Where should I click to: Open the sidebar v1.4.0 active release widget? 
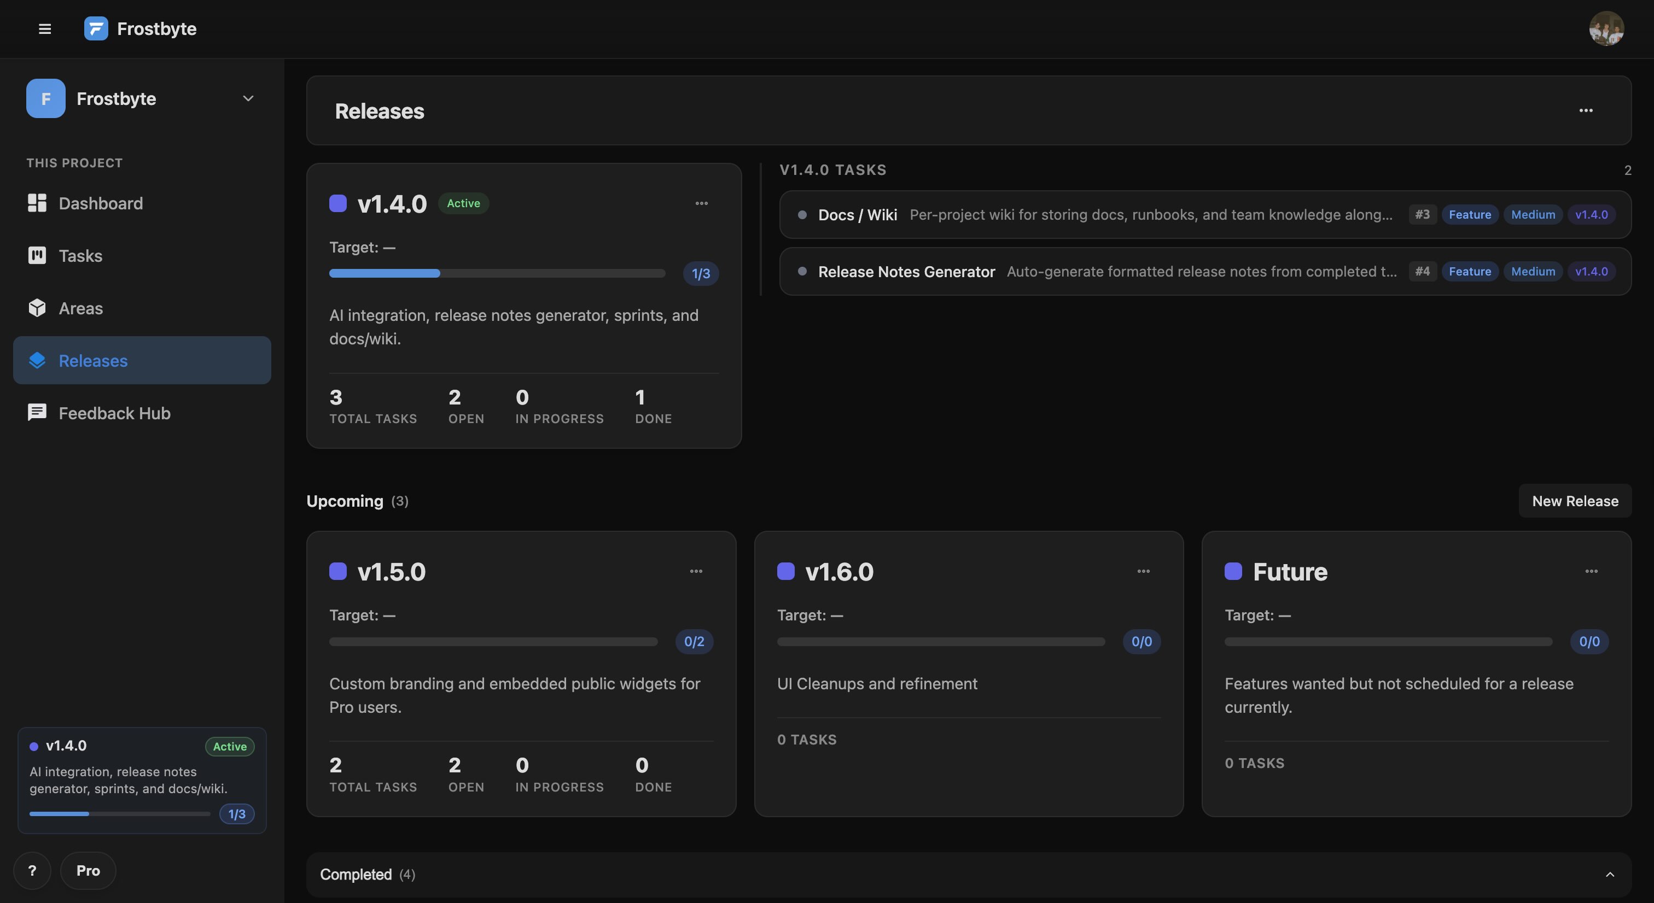click(142, 781)
